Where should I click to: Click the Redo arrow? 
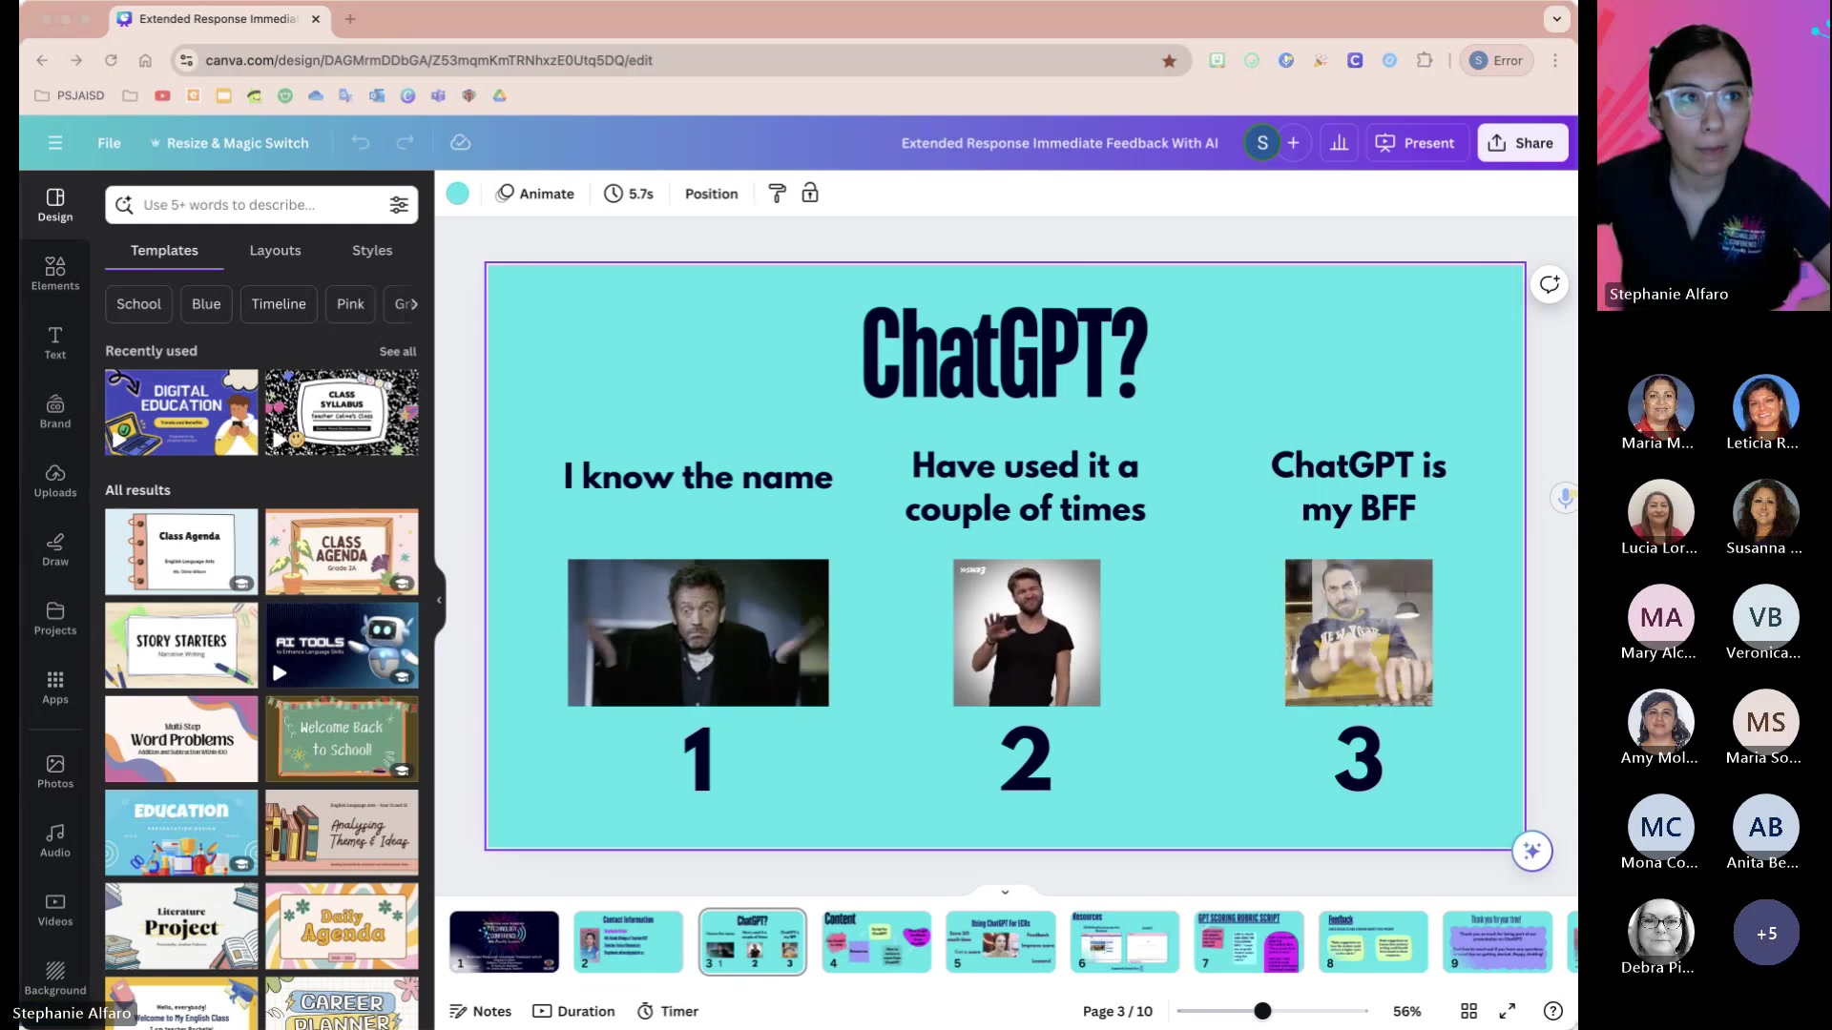tap(406, 142)
